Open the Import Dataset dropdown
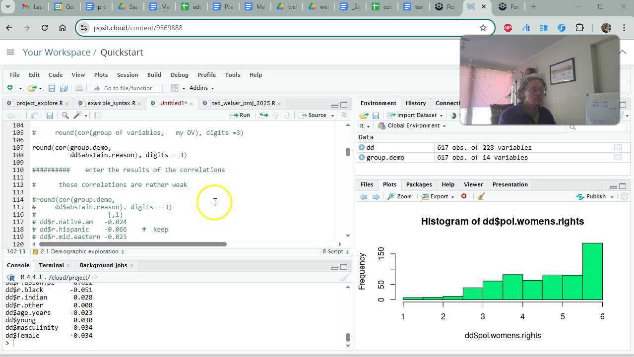 tap(416, 115)
